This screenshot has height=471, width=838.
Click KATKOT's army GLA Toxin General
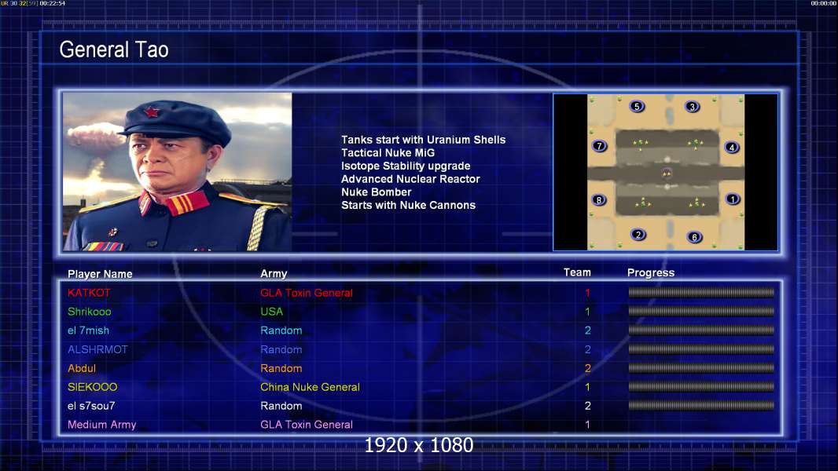click(x=307, y=292)
